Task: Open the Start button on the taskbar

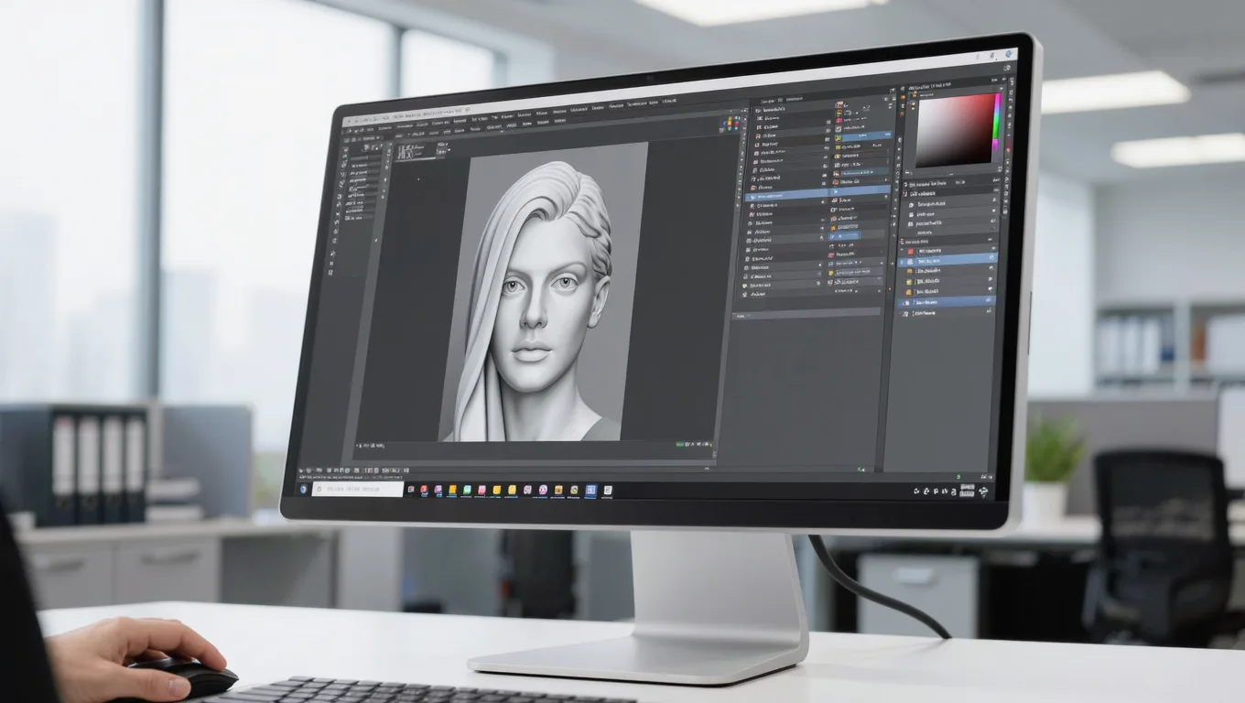Action: click(x=304, y=489)
